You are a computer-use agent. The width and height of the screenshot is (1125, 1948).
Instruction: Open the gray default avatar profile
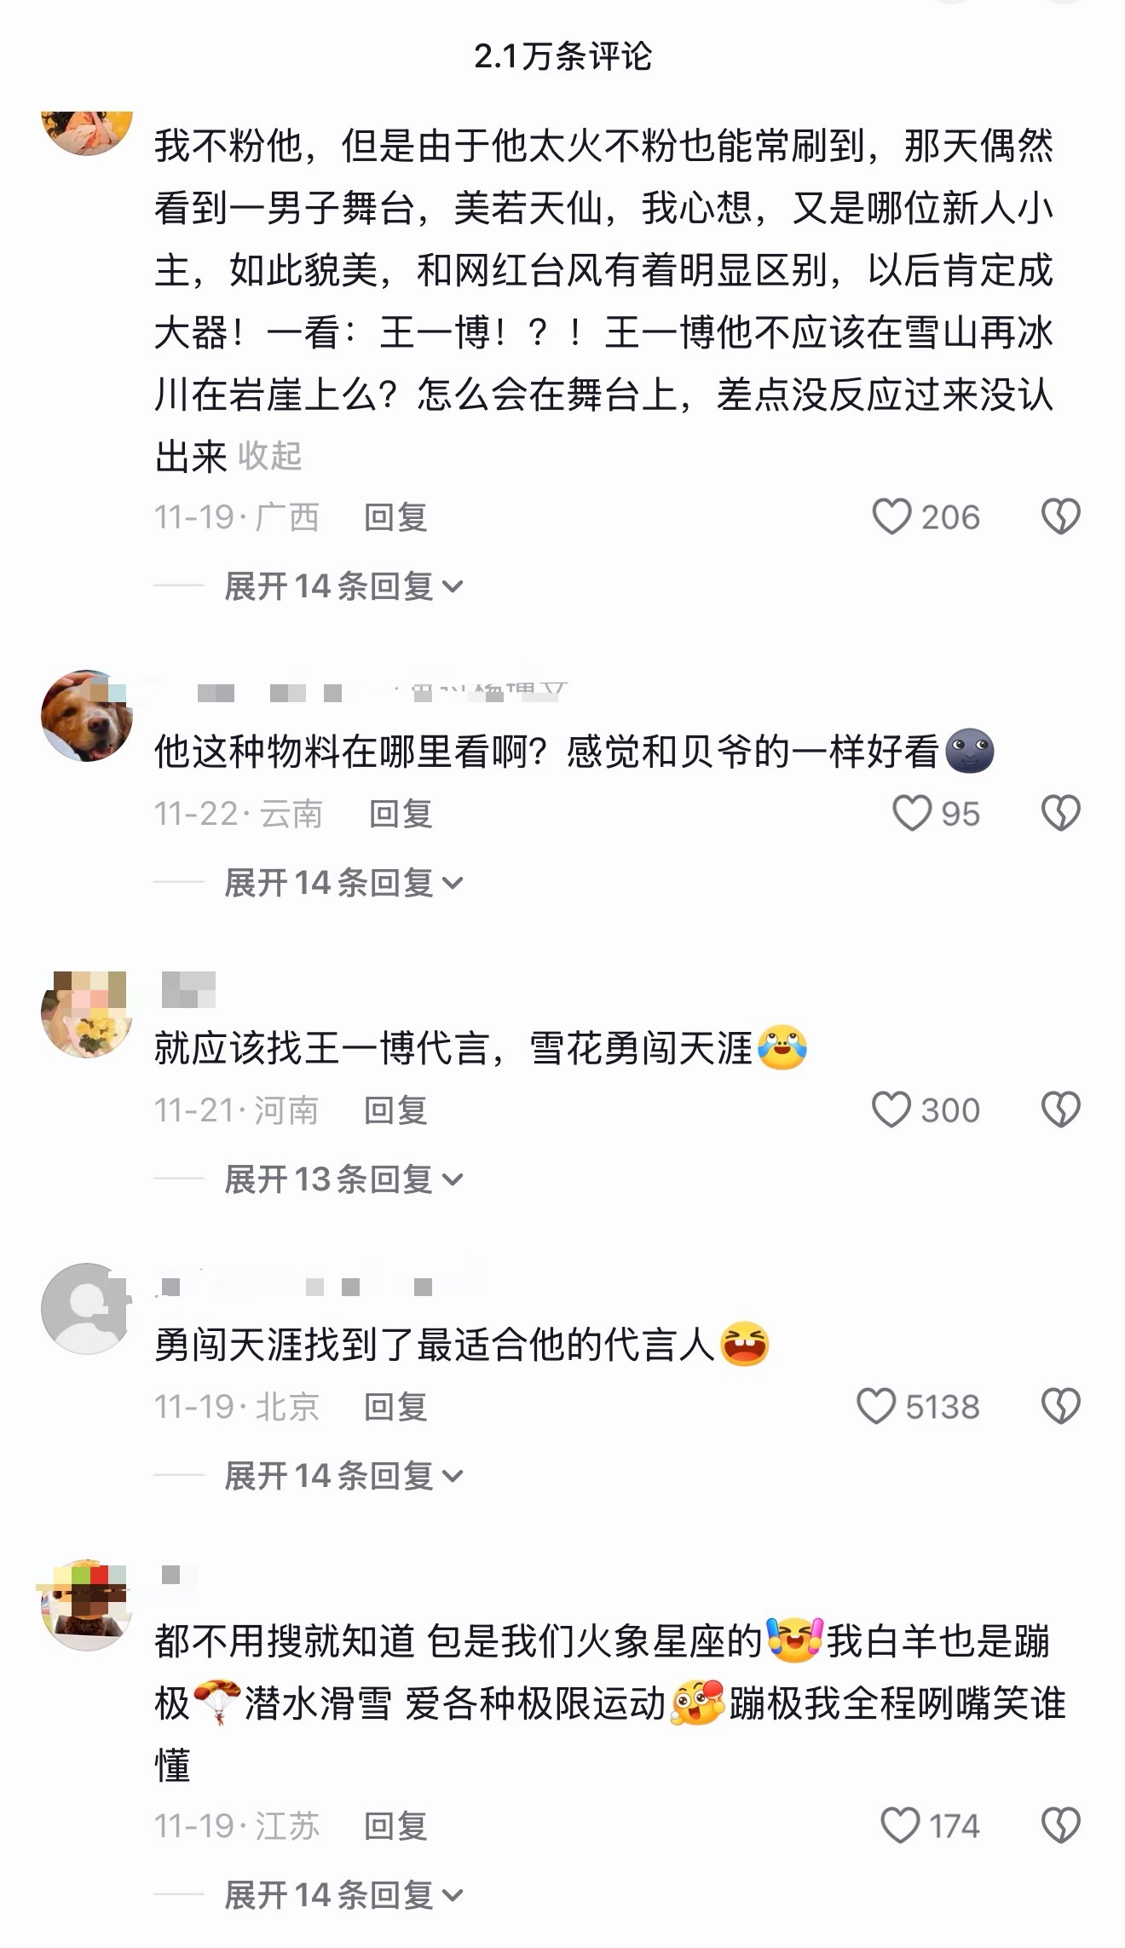87,1309
